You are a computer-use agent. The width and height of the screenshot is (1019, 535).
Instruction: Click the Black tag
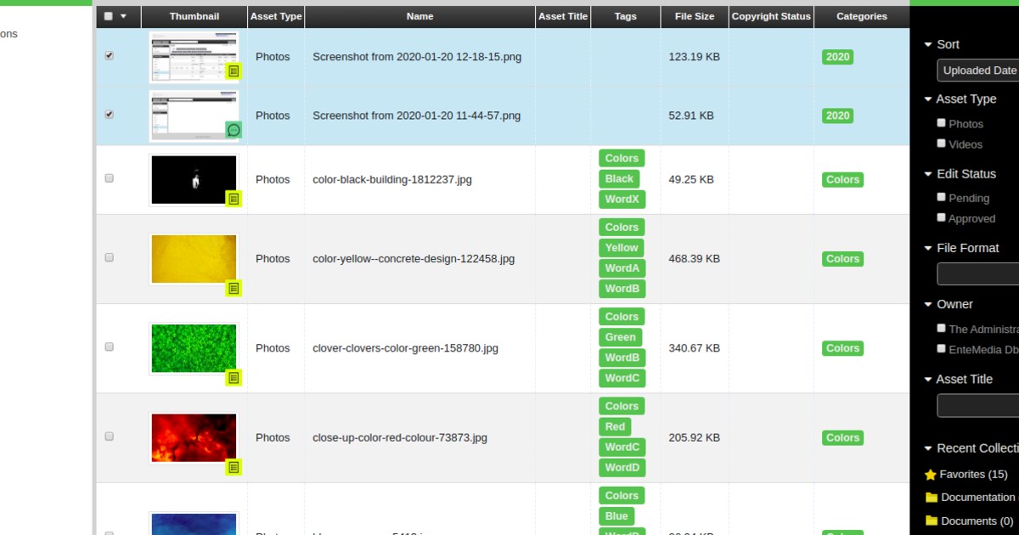(619, 179)
